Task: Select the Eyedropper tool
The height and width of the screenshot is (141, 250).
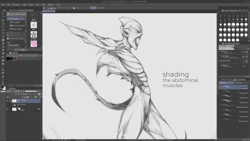Action: tap(3, 33)
